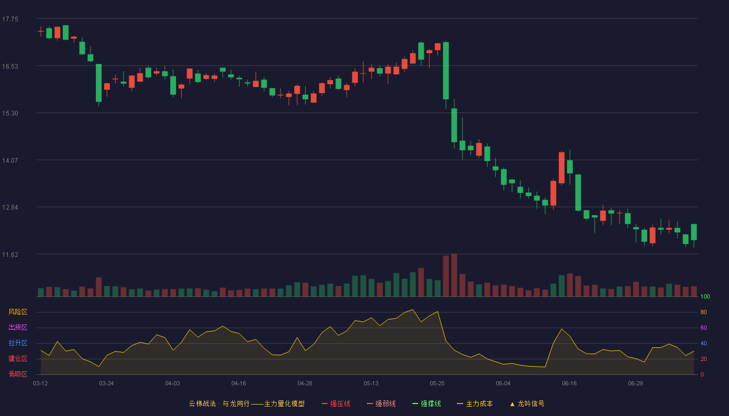The image size is (729, 416).
Task: Click the 05-25 date axis label
Action: (437, 383)
